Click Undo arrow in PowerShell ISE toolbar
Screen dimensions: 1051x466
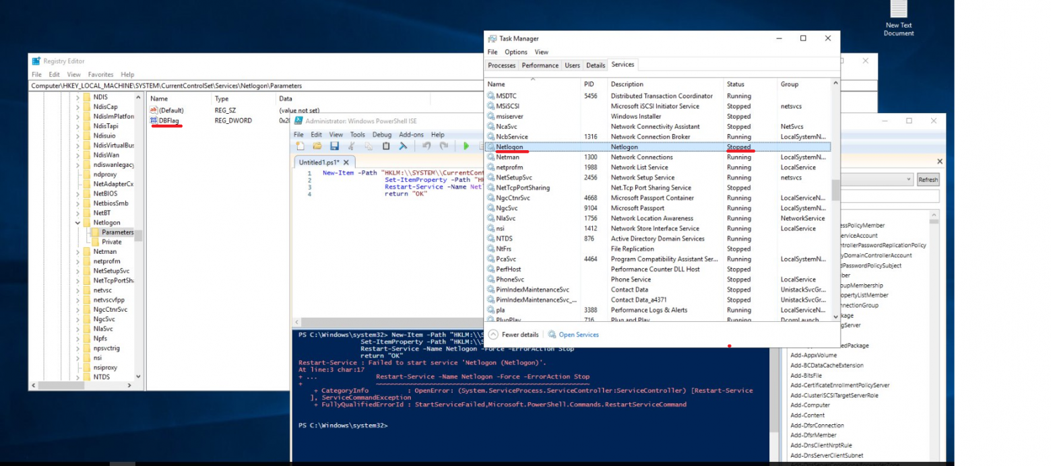coord(426,145)
